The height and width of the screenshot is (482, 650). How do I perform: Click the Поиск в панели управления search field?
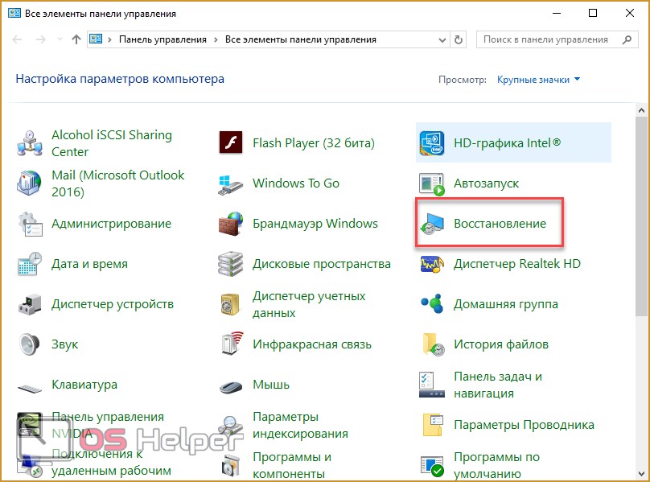tap(547, 39)
